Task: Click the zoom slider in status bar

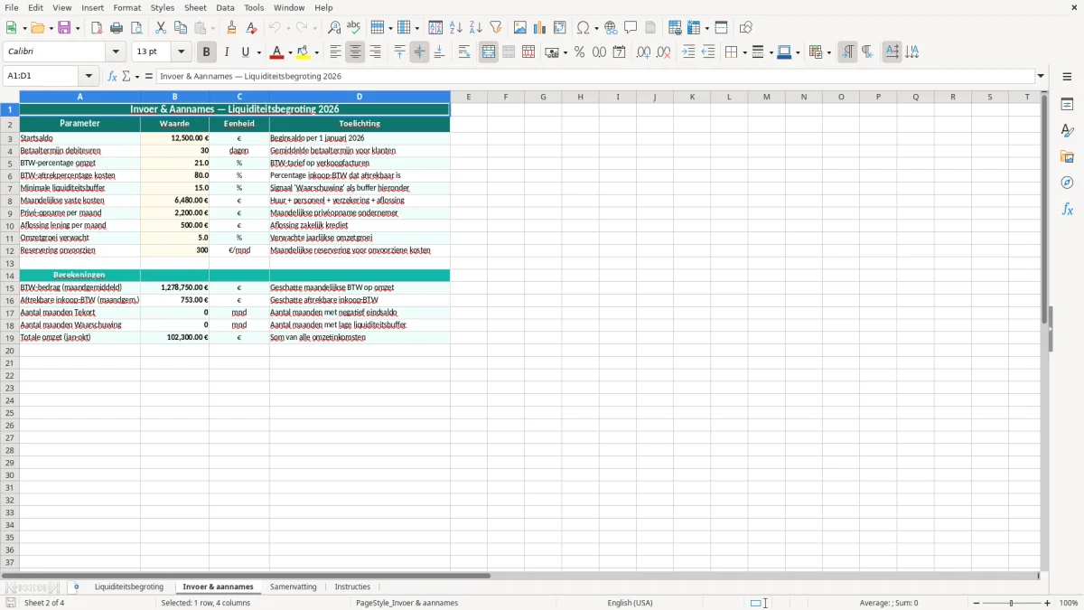Action: click(1011, 603)
